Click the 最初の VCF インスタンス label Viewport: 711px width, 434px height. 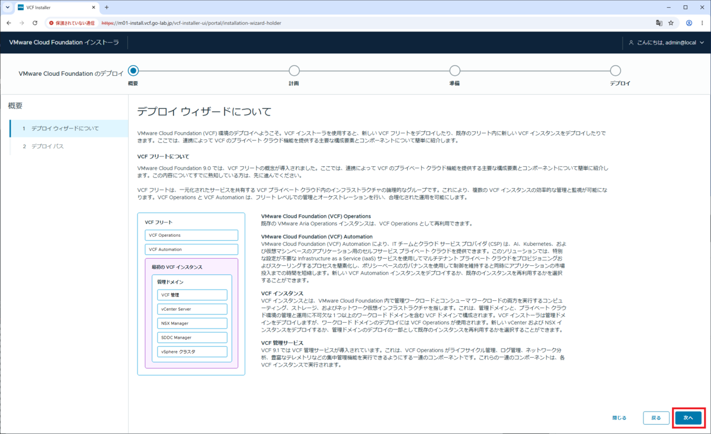pos(178,267)
